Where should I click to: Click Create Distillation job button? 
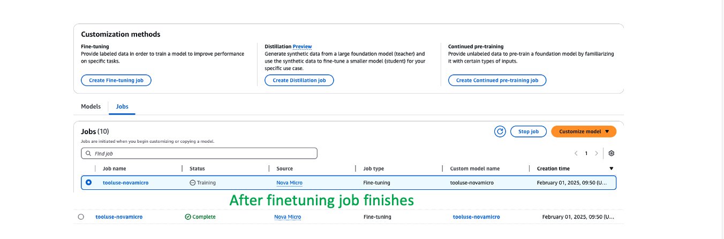299,80
